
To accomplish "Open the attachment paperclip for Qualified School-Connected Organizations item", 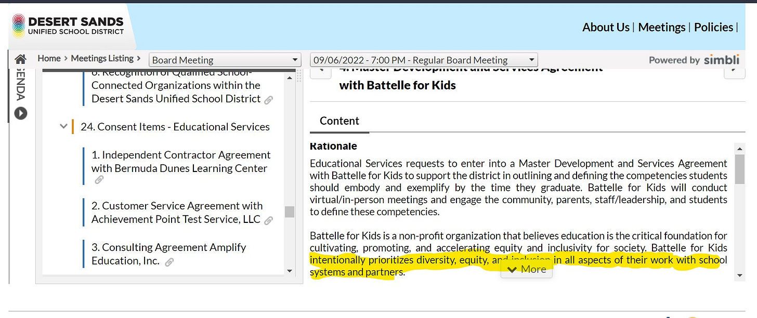I will (269, 100).
